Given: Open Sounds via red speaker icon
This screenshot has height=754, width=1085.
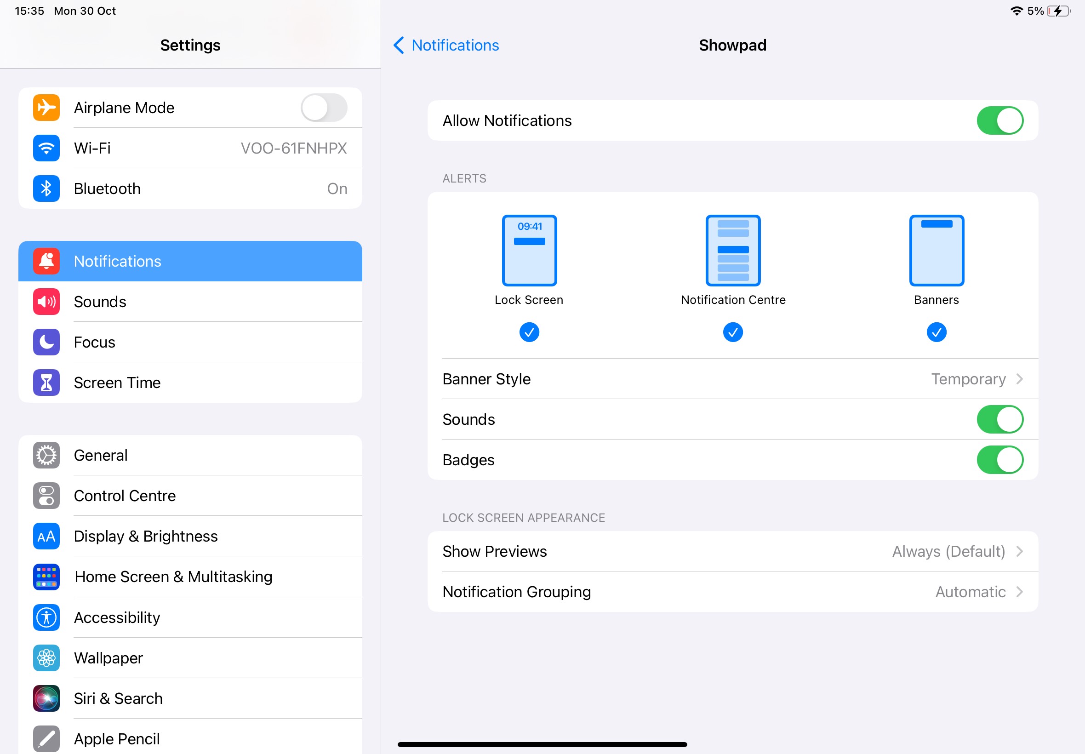Looking at the screenshot, I should (46, 302).
